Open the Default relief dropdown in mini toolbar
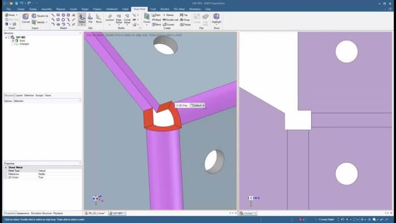This screenshot has width=396, height=223. (197, 105)
